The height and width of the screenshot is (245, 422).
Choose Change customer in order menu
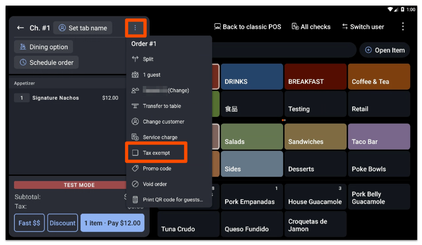[x=163, y=122]
